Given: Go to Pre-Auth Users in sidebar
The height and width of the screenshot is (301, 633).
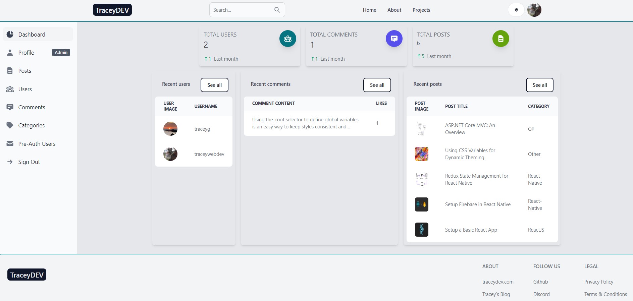Looking at the screenshot, I should 37,144.
